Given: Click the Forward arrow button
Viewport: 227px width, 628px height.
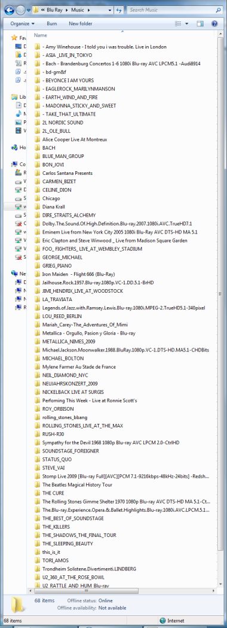Looking at the screenshot, I should (x=20, y=10).
